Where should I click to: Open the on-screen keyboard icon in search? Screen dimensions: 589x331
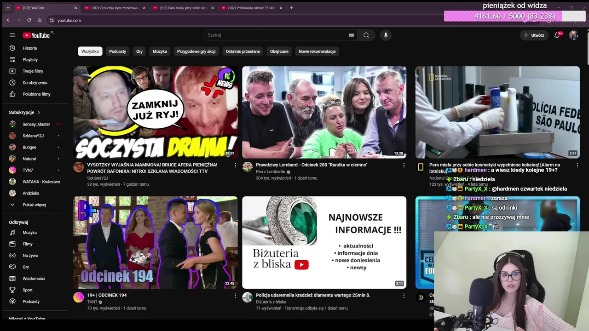[x=352, y=35]
